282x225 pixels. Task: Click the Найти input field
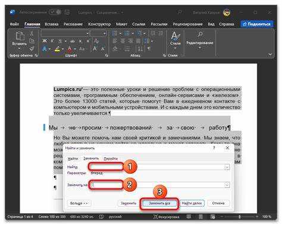coord(159,167)
